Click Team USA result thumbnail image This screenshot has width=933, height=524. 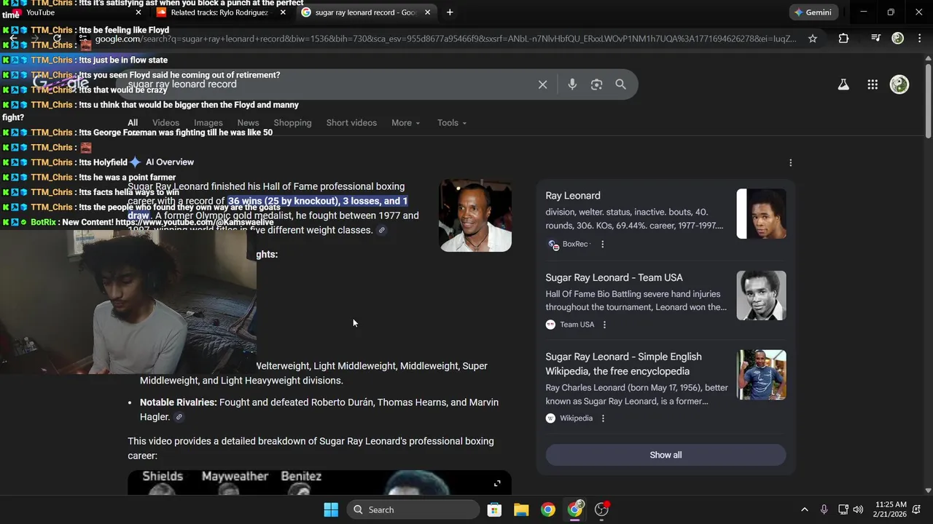coord(761,295)
